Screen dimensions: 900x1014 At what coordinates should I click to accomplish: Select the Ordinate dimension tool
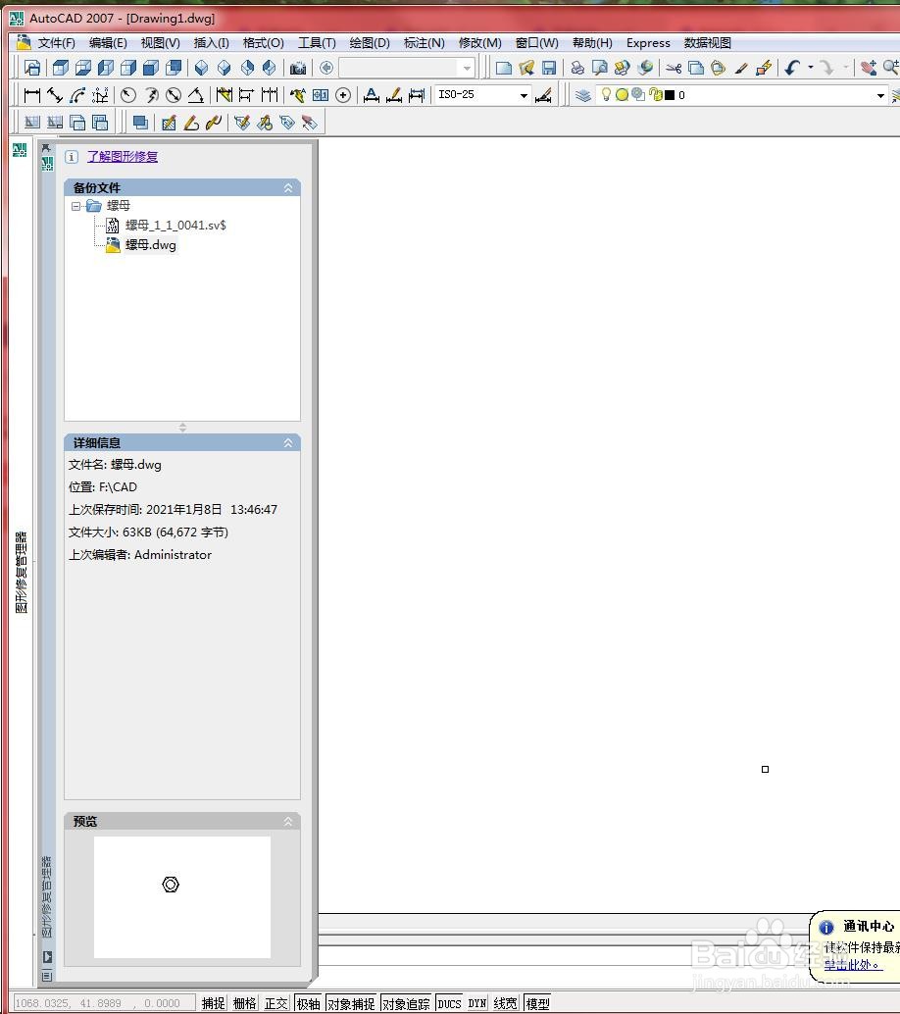coord(100,96)
